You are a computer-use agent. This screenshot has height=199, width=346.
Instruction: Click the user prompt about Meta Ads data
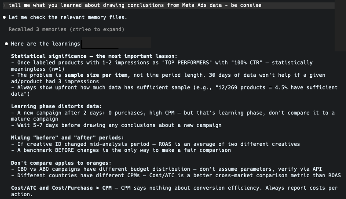coord(135,5)
